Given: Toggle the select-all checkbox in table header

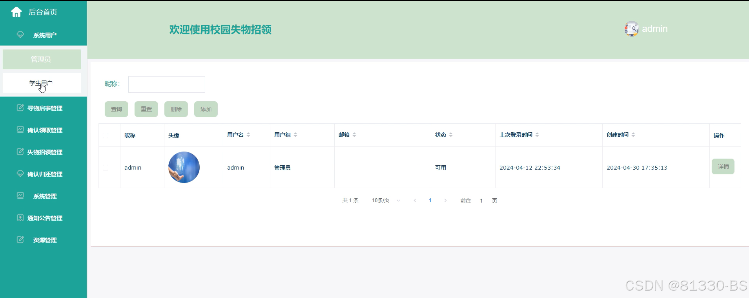Looking at the screenshot, I should point(106,135).
